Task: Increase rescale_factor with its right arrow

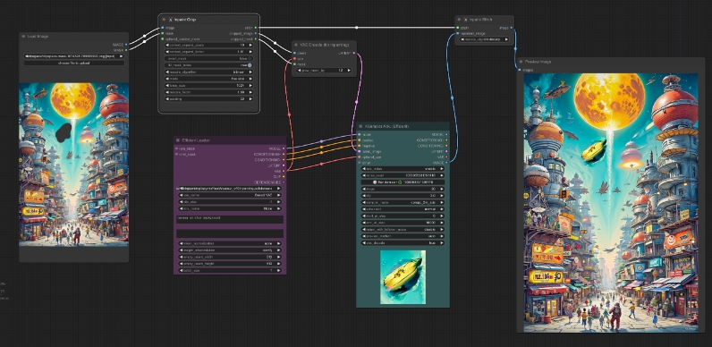Action: click(x=250, y=92)
